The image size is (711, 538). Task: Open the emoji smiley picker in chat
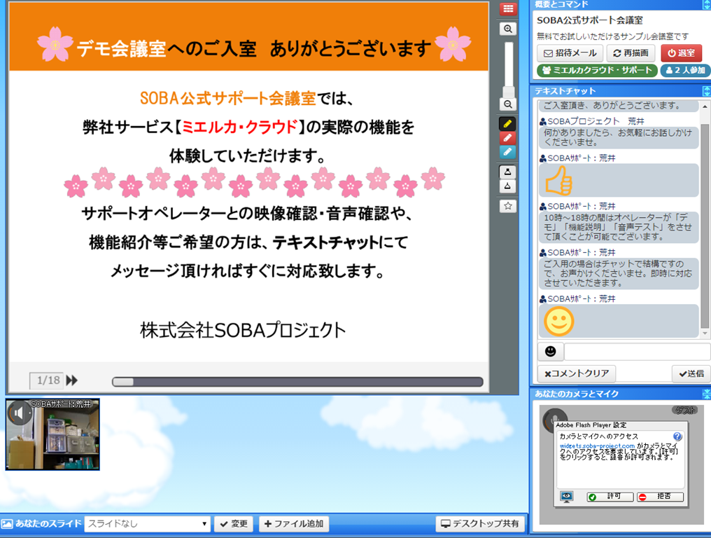coord(550,351)
